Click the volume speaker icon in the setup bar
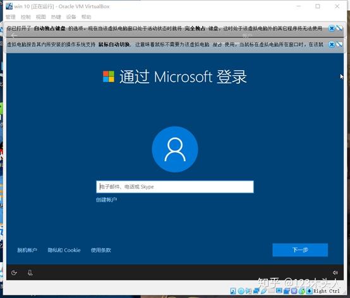350x298 pixels. coord(335,273)
